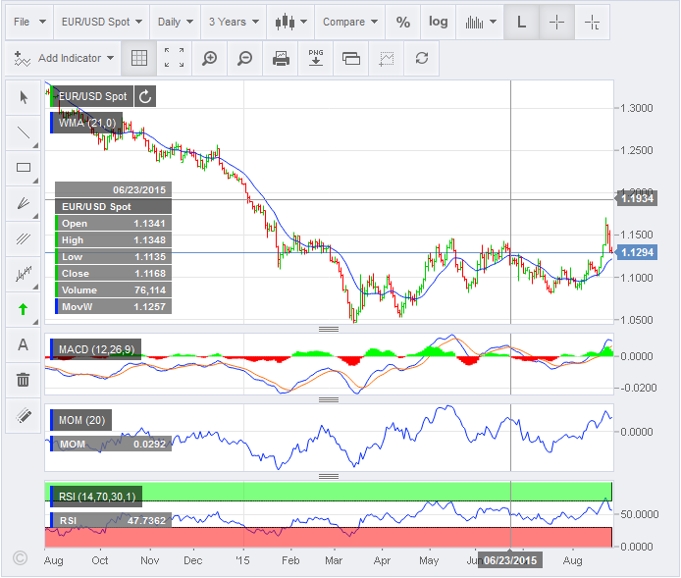Download chart as PNG image
Screen dimensions: 681x578
point(316,58)
